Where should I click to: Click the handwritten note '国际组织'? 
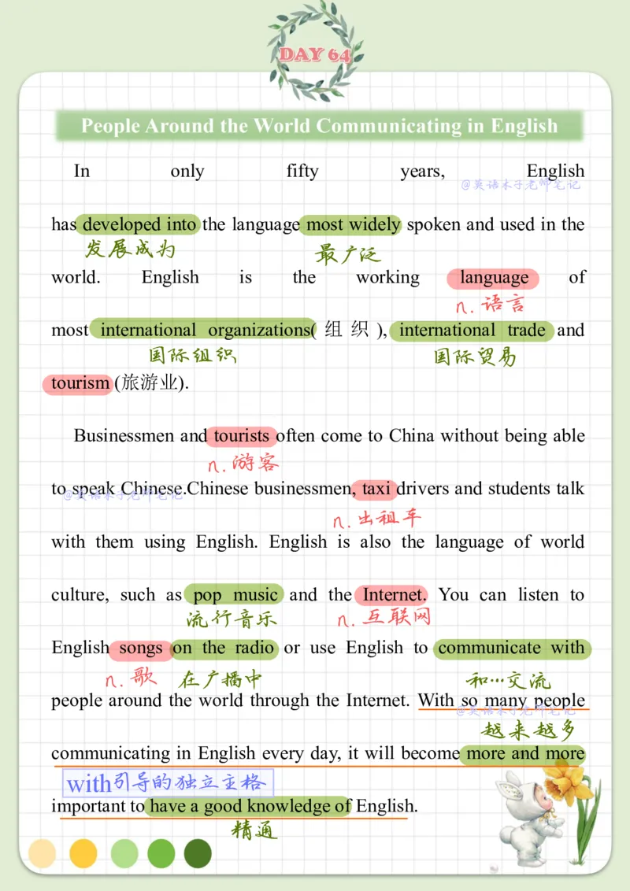click(x=192, y=355)
